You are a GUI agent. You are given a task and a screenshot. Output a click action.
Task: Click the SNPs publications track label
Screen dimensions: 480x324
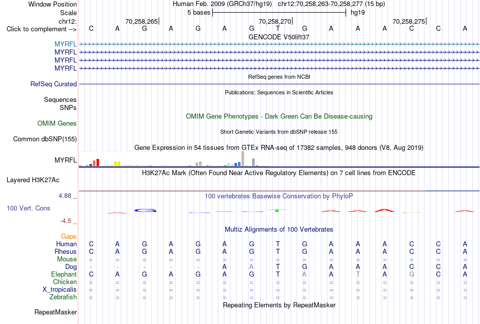(x=68, y=107)
